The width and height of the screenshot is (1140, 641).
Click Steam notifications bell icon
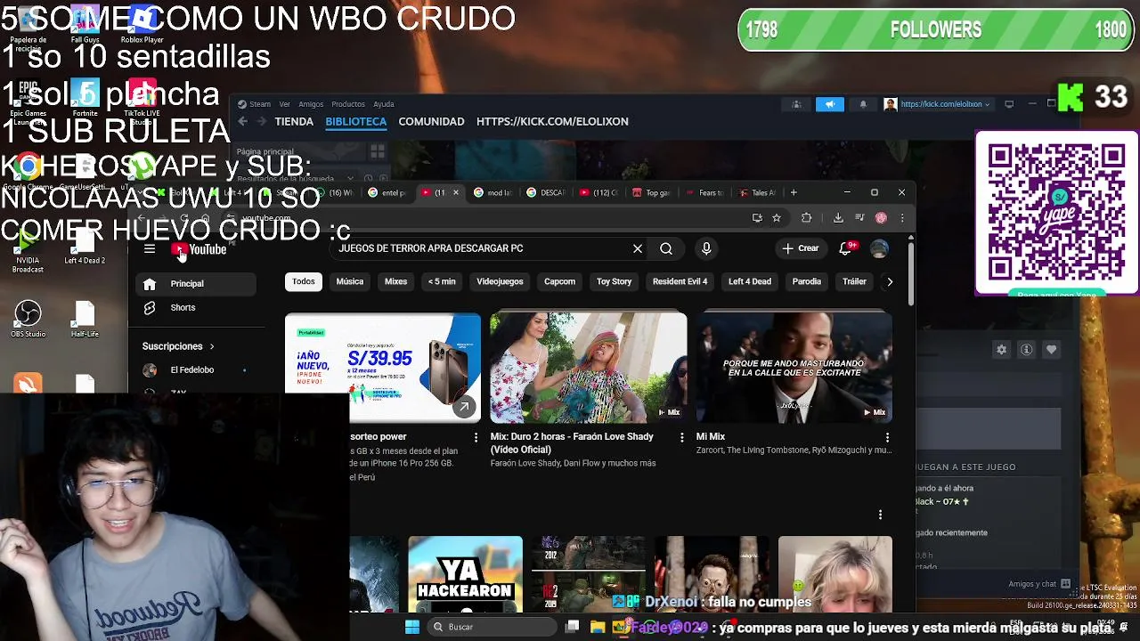[862, 104]
